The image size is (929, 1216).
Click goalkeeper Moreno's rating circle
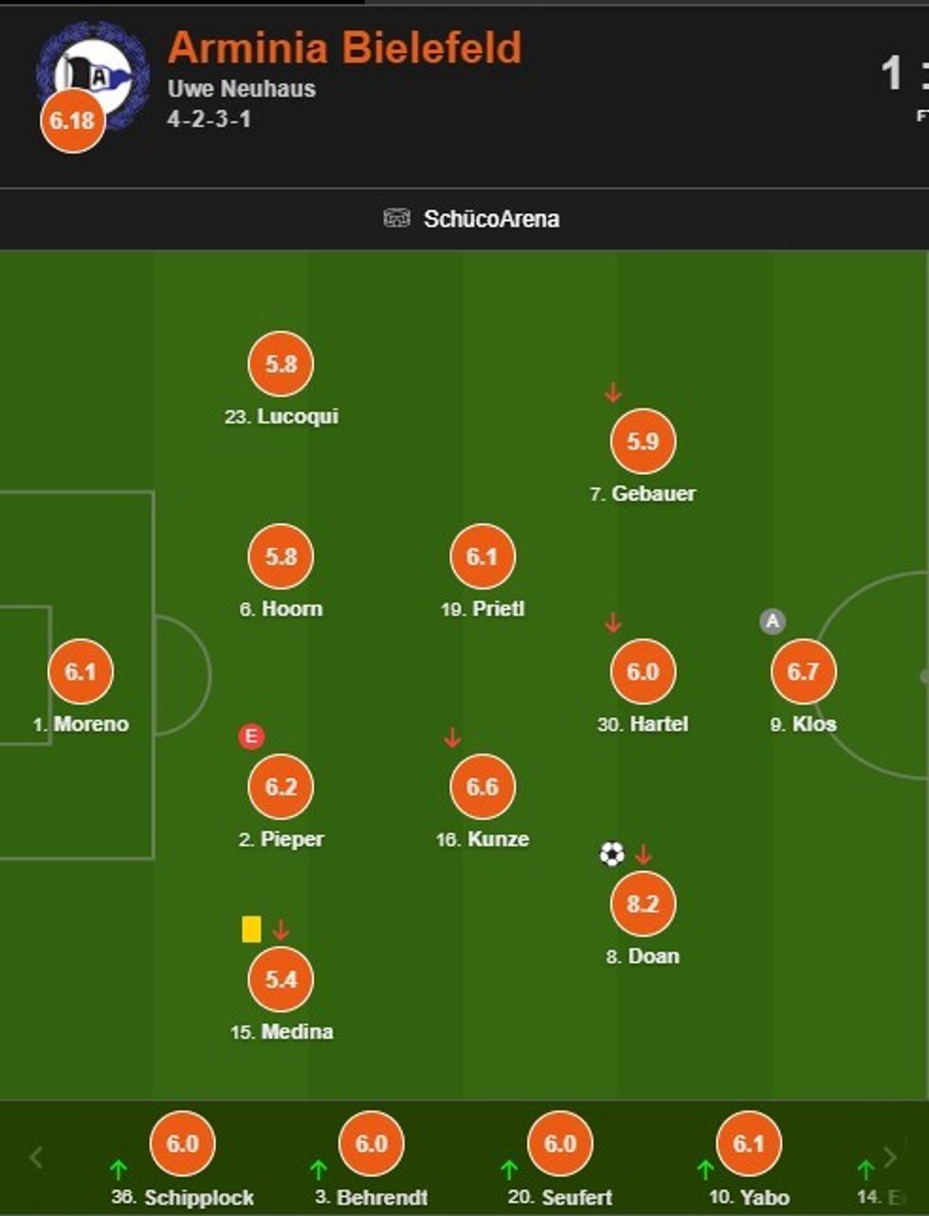coord(81,672)
